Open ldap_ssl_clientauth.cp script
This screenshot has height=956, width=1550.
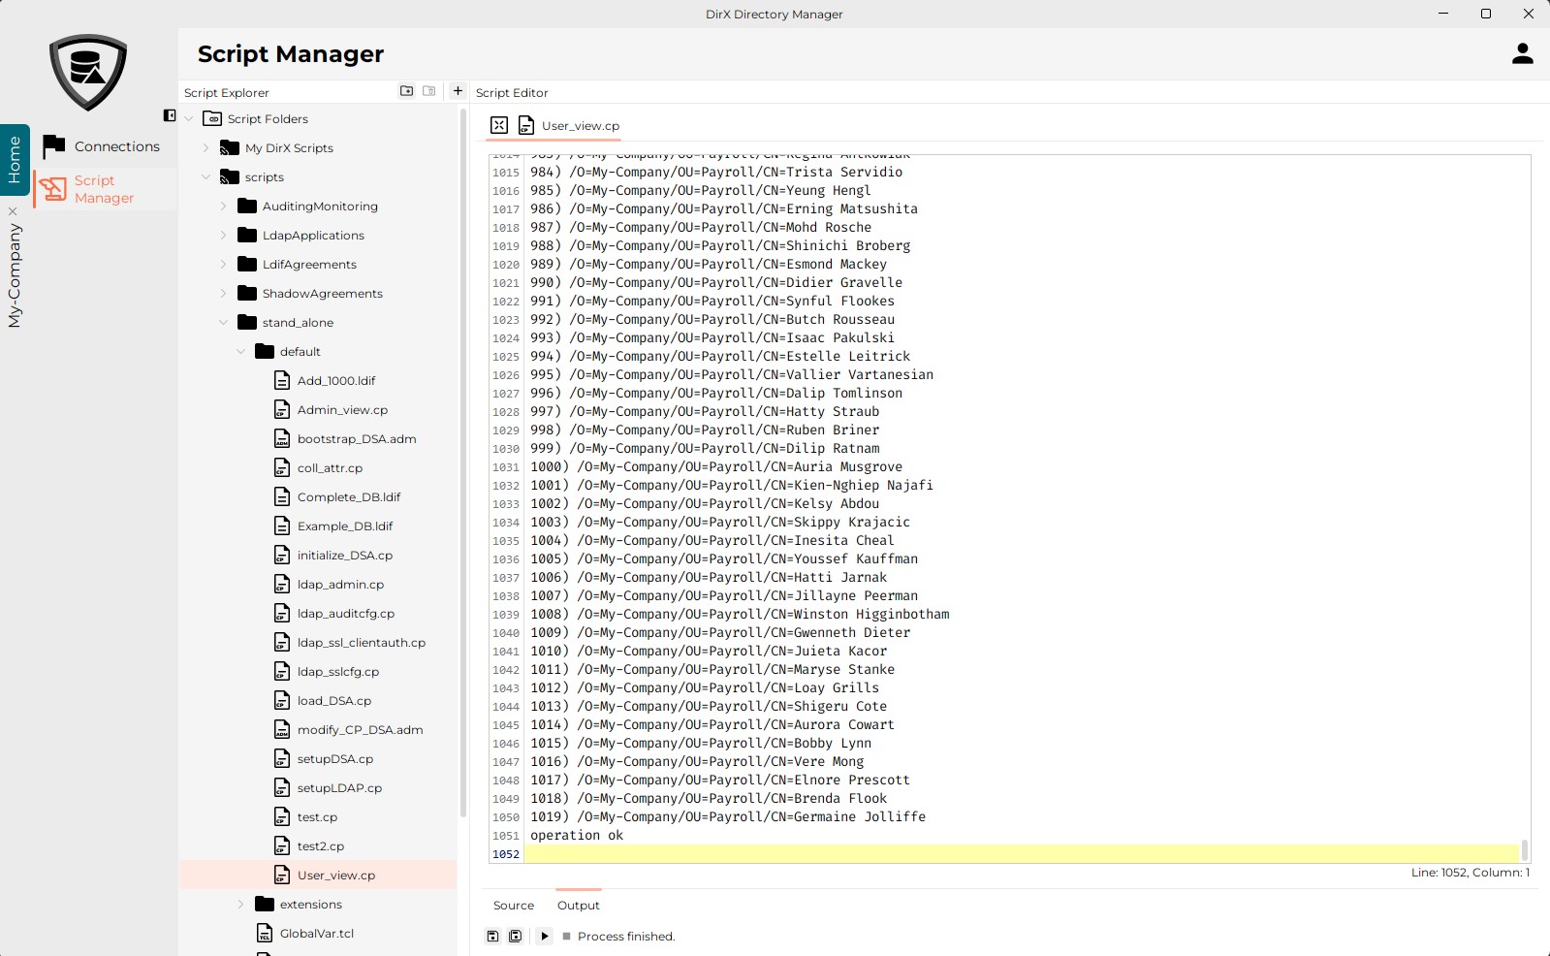click(361, 643)
